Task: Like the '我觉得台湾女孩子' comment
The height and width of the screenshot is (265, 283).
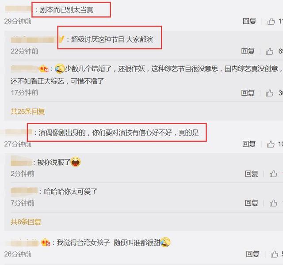Action: click(x=274, y=254)
